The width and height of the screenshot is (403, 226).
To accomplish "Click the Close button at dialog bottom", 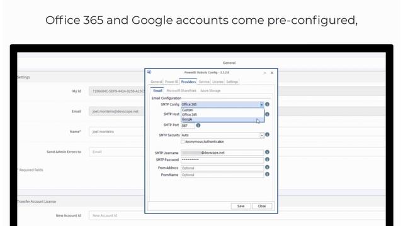I will click(262, 206).
